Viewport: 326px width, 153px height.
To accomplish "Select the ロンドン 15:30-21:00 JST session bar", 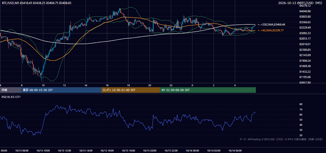I will tap(131, 90).
